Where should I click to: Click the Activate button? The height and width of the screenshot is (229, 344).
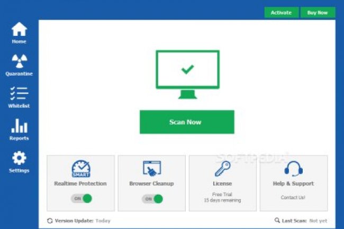[x=281, y=13]
